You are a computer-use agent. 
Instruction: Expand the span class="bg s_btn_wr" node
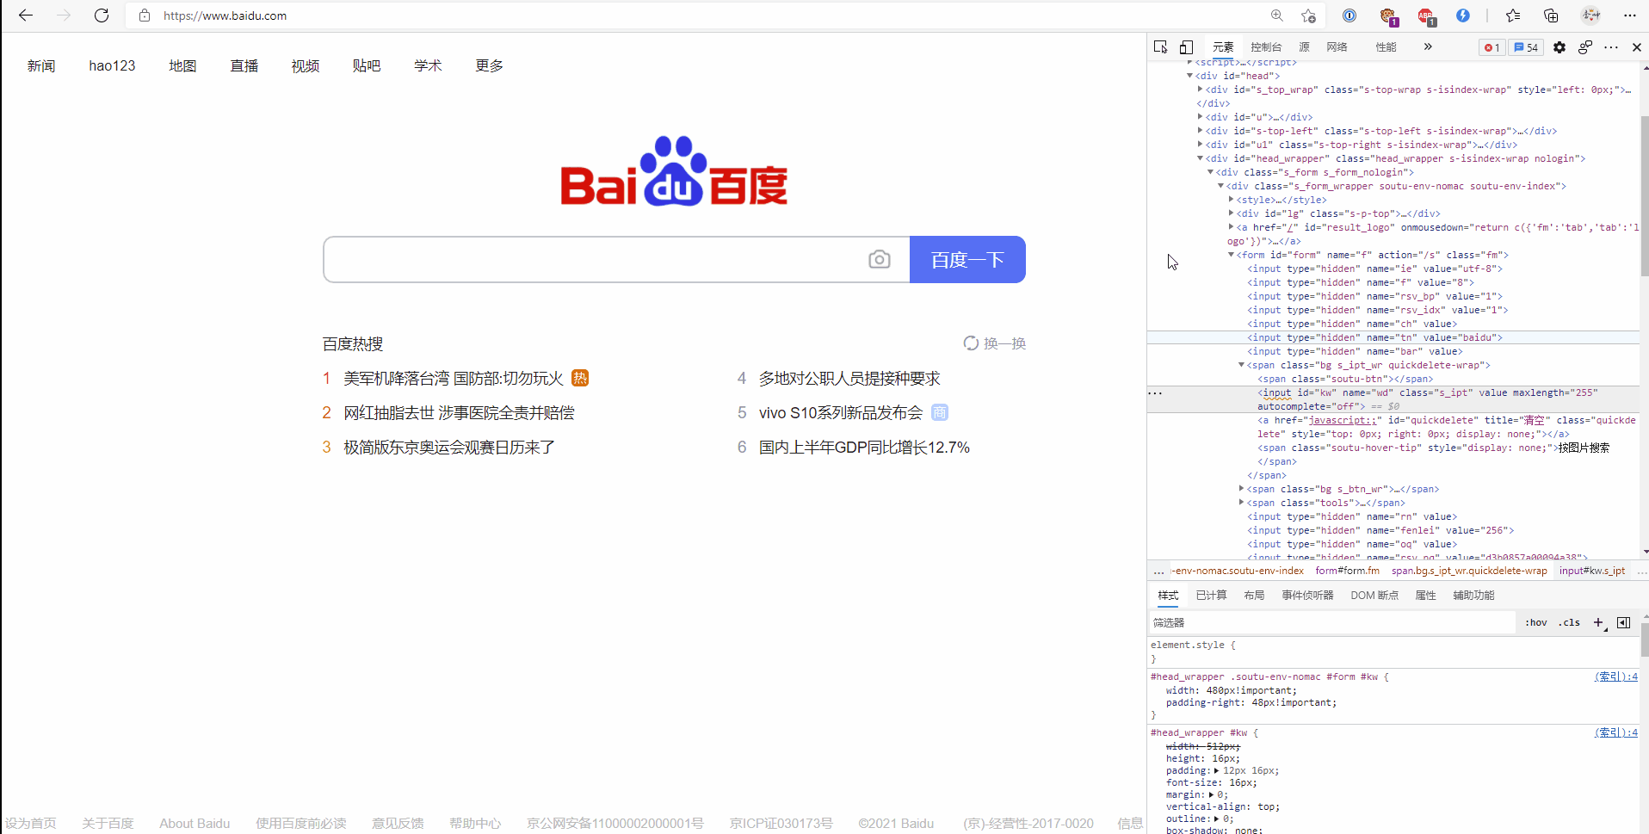1242,489
